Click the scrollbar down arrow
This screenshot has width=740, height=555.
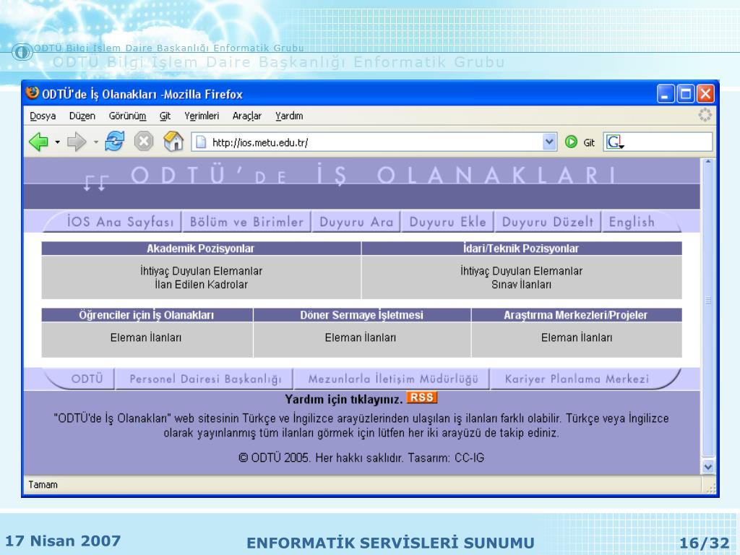point(707,467)
